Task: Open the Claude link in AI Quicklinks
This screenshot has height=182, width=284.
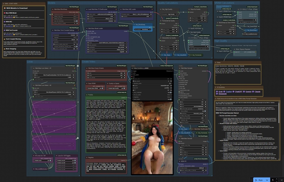Action: 257,92
